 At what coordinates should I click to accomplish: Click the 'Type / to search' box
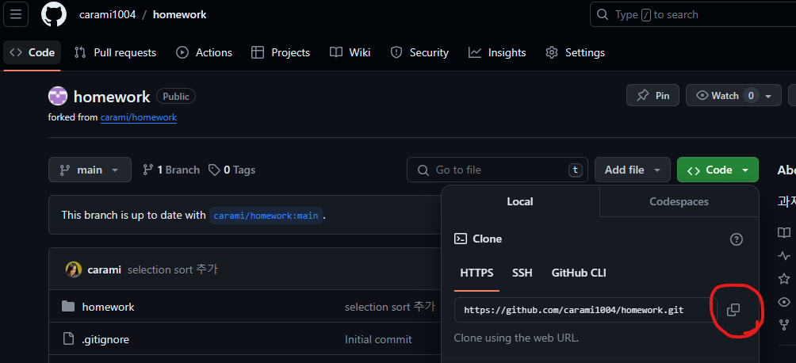tap(693, 15)
